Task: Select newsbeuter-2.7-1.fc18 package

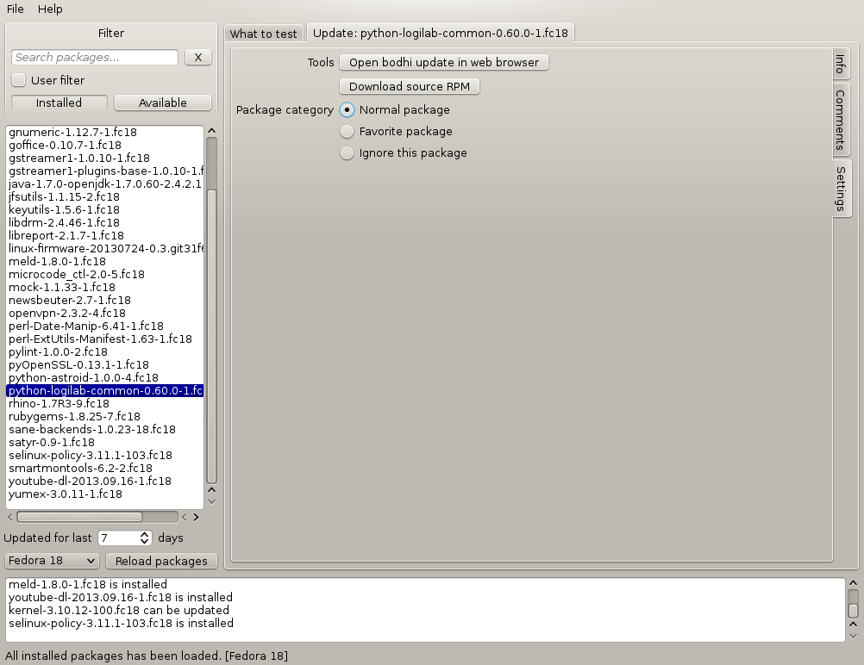Action: [104, 301]
